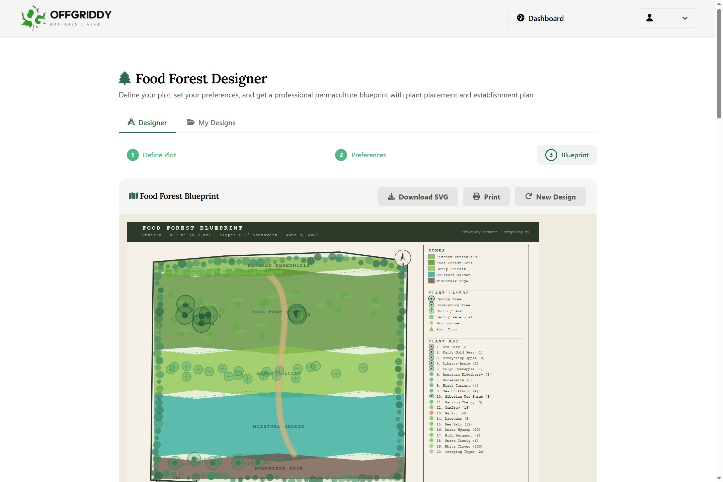This screenshot has width=723, height=482.
Task: Click plant key entry Siberian Pea Shrub
Action: tap(460, 396)
